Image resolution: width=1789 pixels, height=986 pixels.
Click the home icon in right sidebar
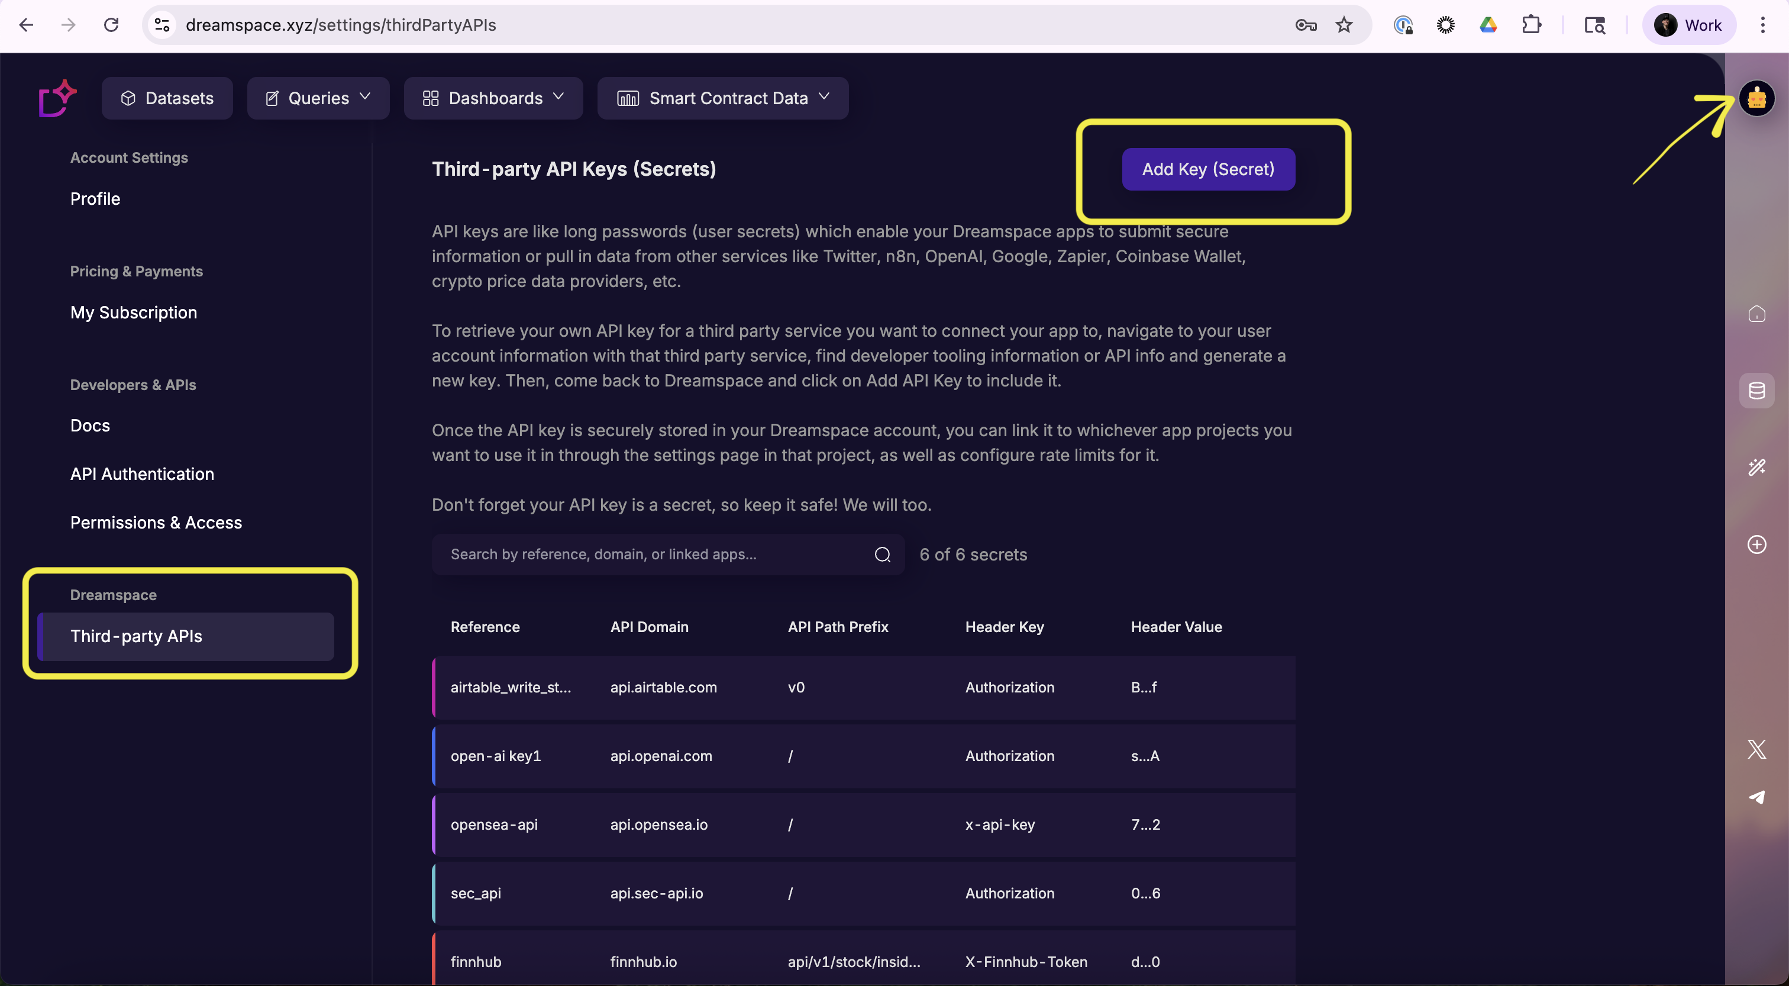pyautogui.click(x=1756, y=314)
